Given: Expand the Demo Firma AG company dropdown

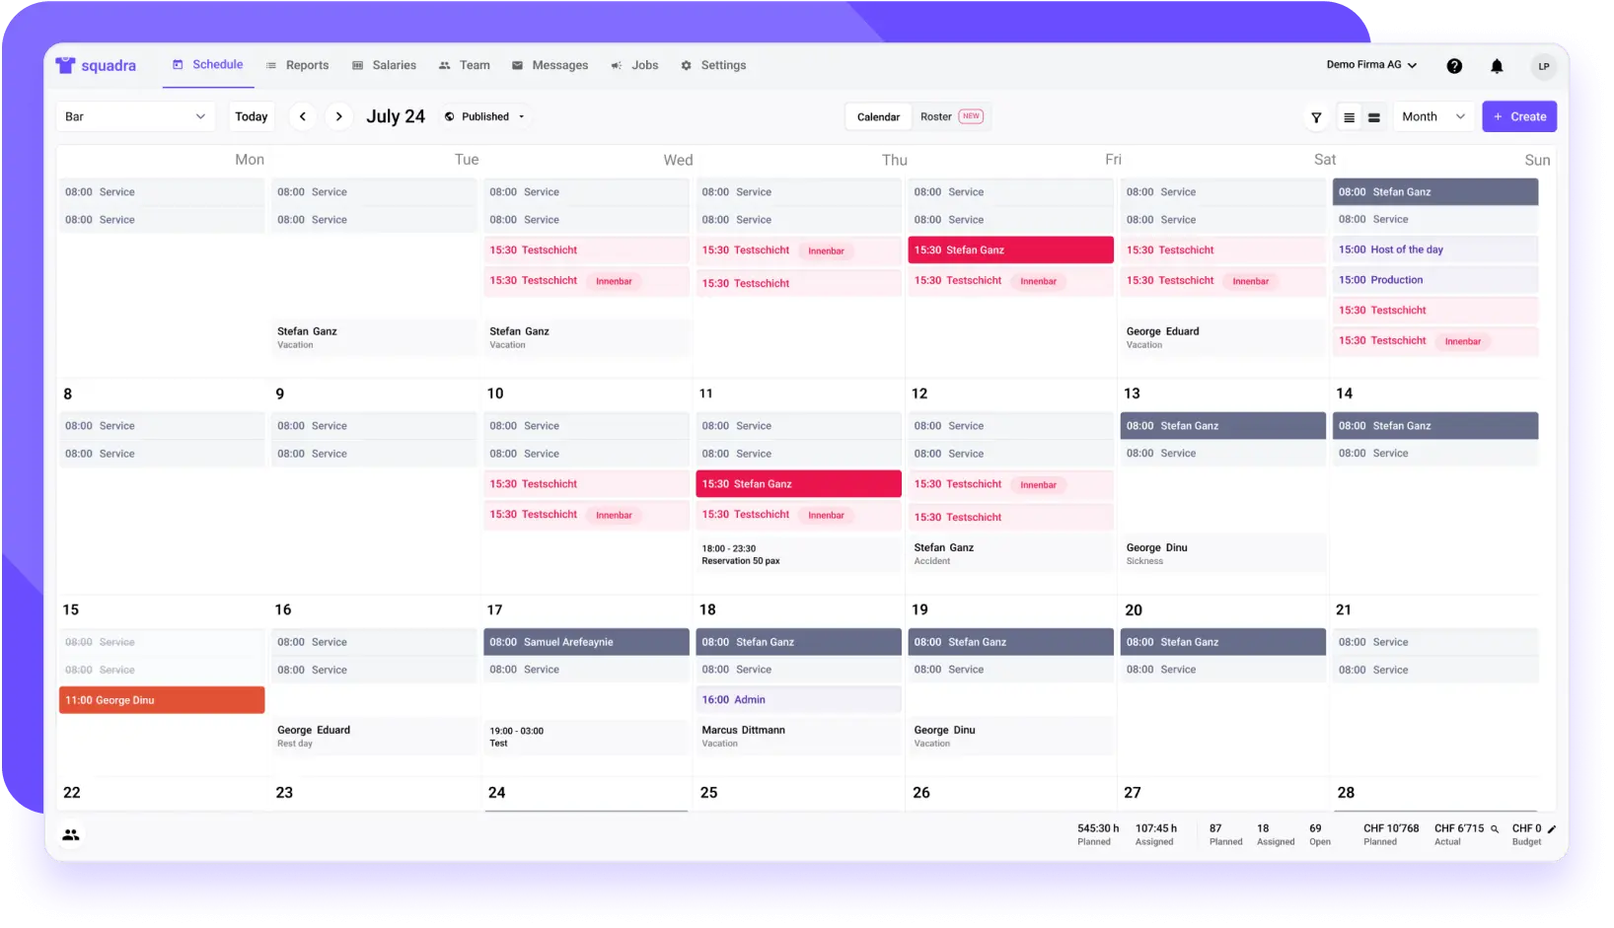Looking at the screenshot, I should pos(1371,64).
